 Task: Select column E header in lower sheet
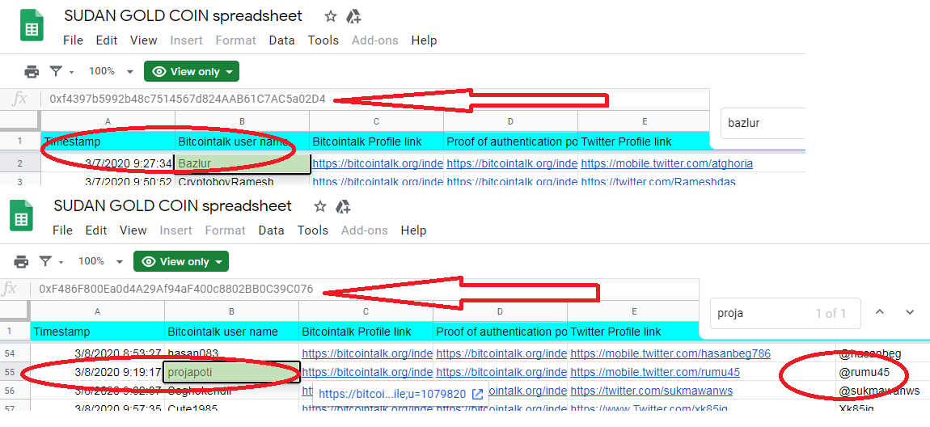634,311
